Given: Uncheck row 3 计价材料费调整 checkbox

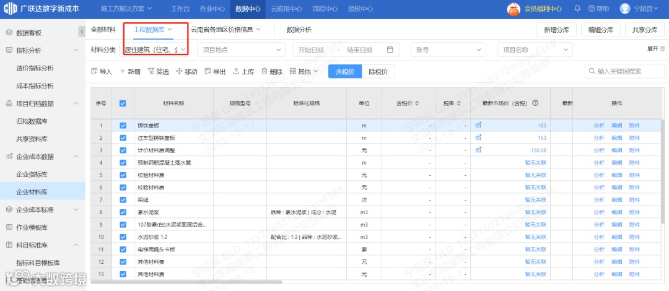Looking at the screenshot, I should (x=123, y=150).
